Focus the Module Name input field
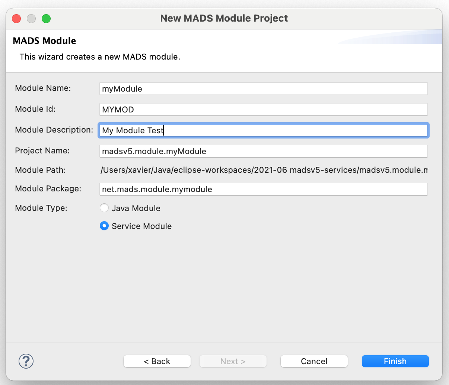Viewport: 449px width, 385px height. pos(264,89)
